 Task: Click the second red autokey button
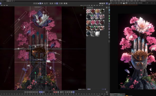point(56,92)
